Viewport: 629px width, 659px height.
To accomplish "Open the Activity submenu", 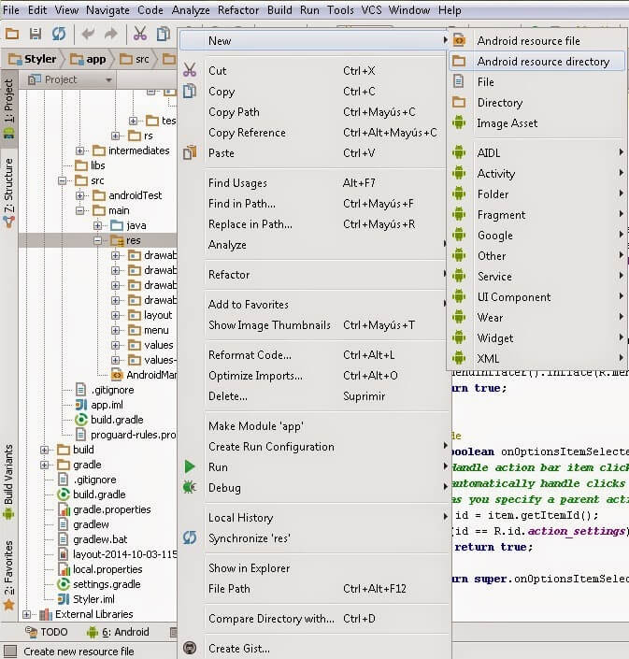I will point(537,173).
